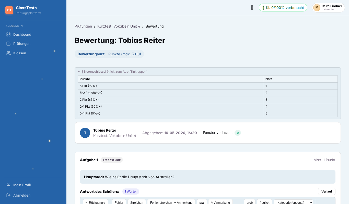Click the small icon left of KI badge
The width and height of the screenshot is (349, 204).
[x=252, y=8]
